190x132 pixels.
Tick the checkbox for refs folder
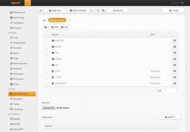click(46, 65)
